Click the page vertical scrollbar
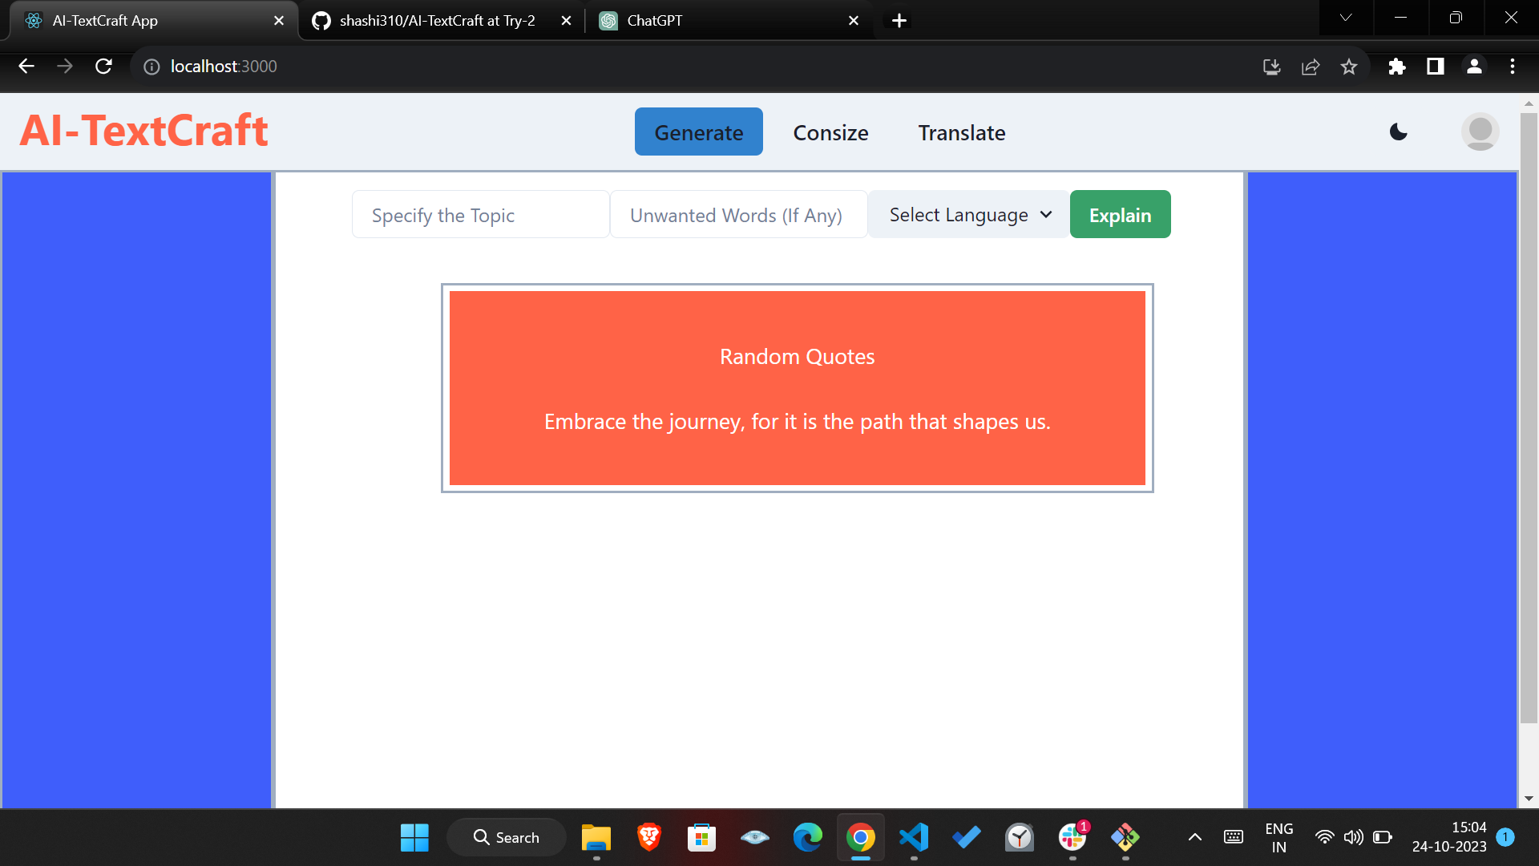Image resolution: width=1539 pixels, height=866 pixels. click(1529, 417)
